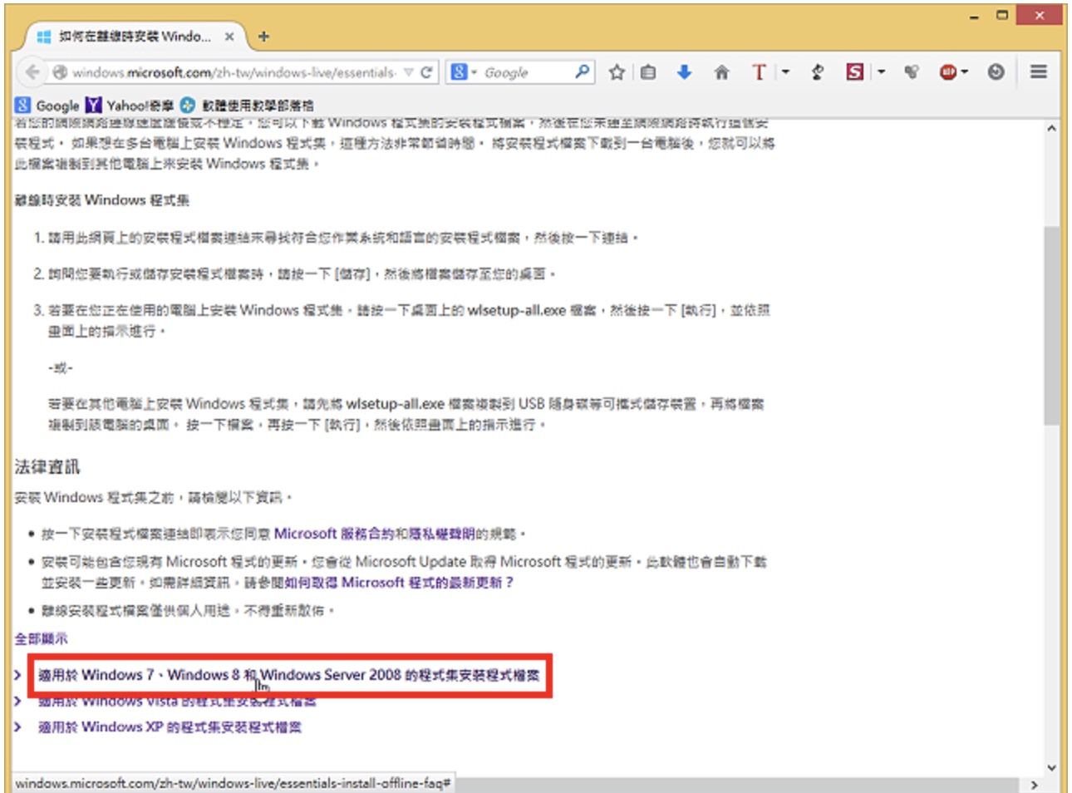Open the Adblock Plus dropdown arrow
This screenshot has width=1072, height=793.
[965, 72]
